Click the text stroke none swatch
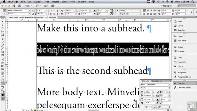This screenshot has width=197, height=111. [111, 14]
